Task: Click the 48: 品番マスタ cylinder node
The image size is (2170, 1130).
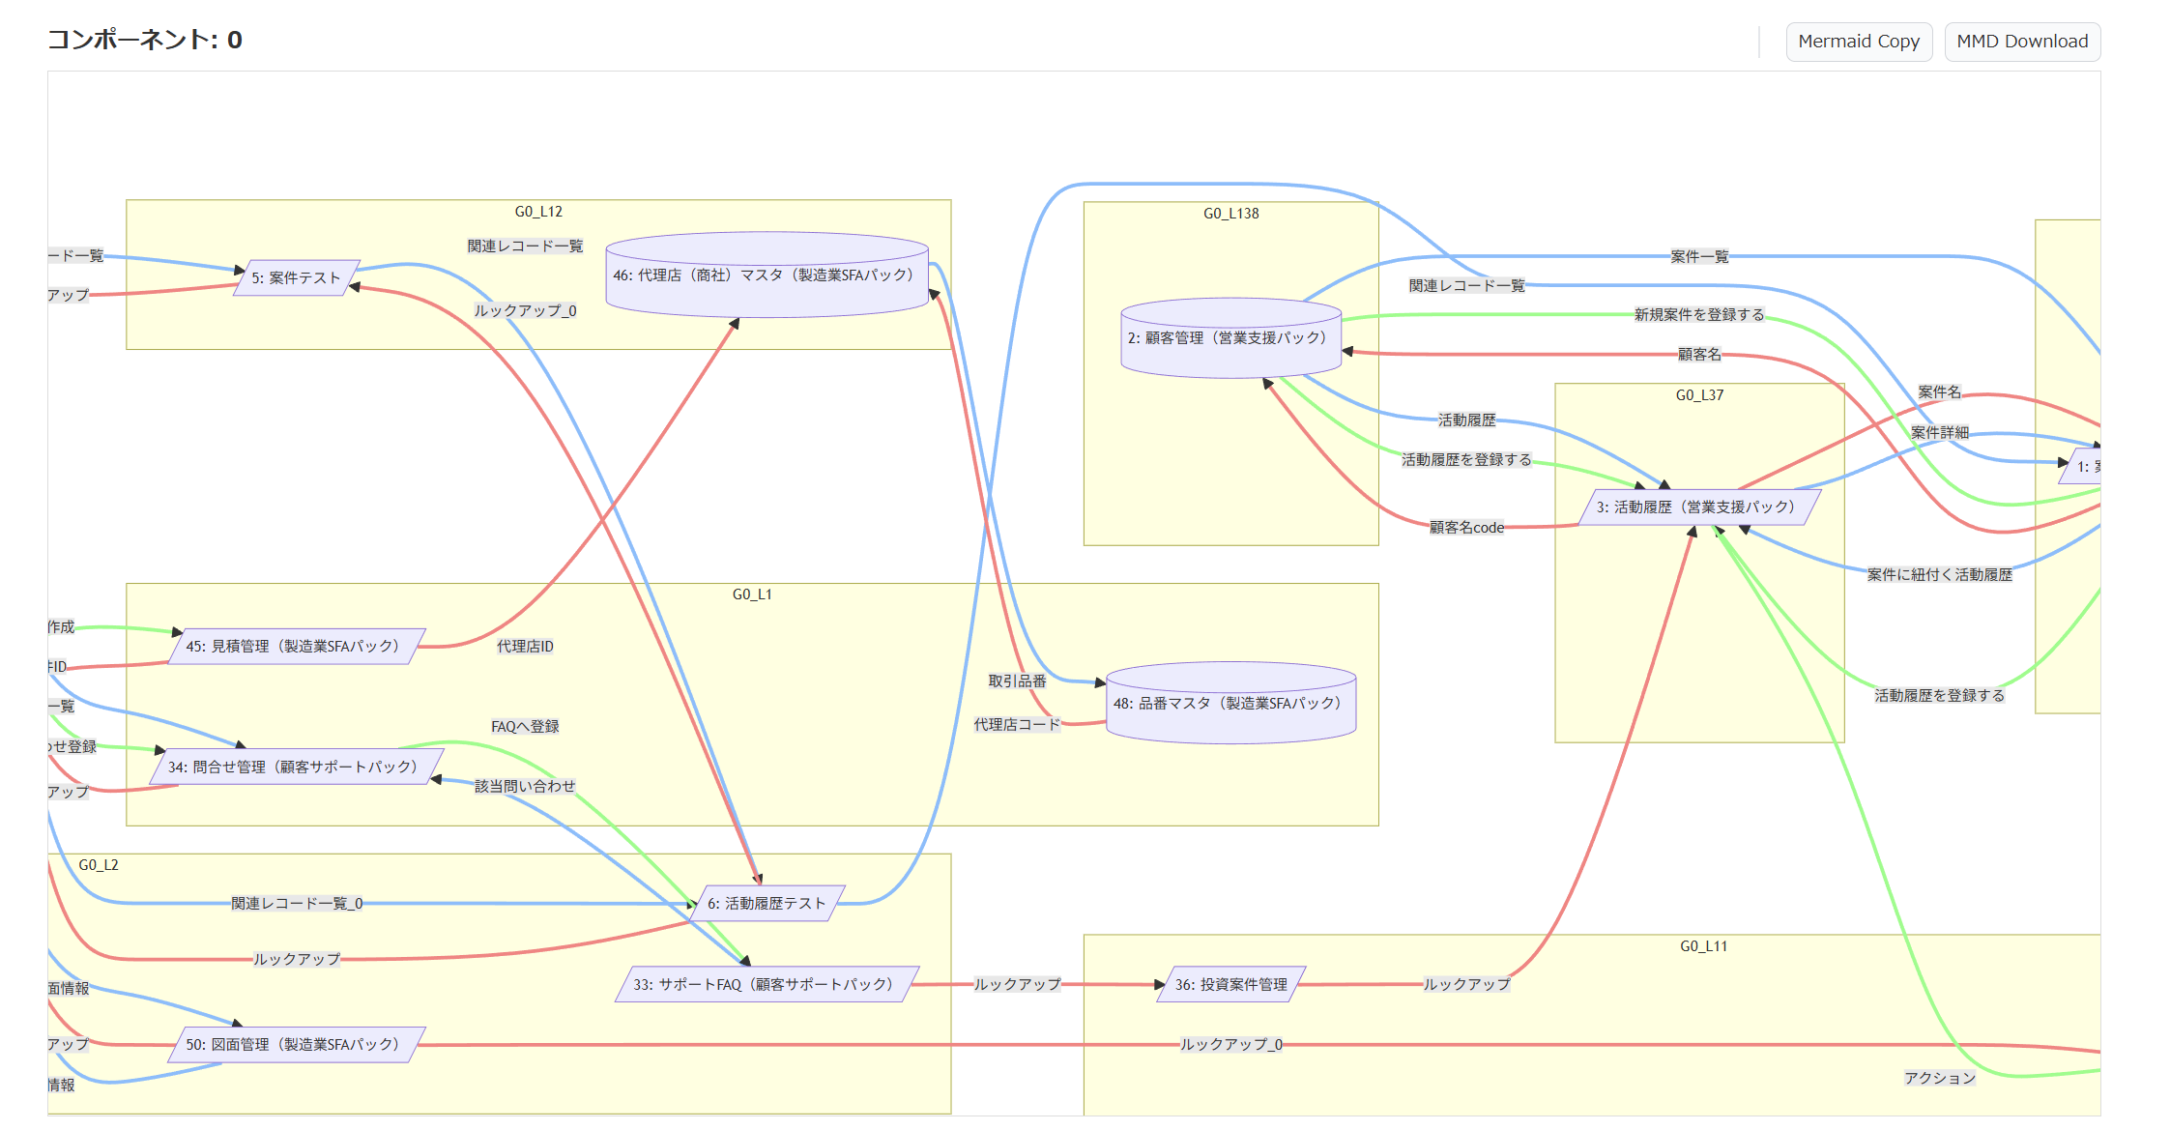Action: point(1230,704)
